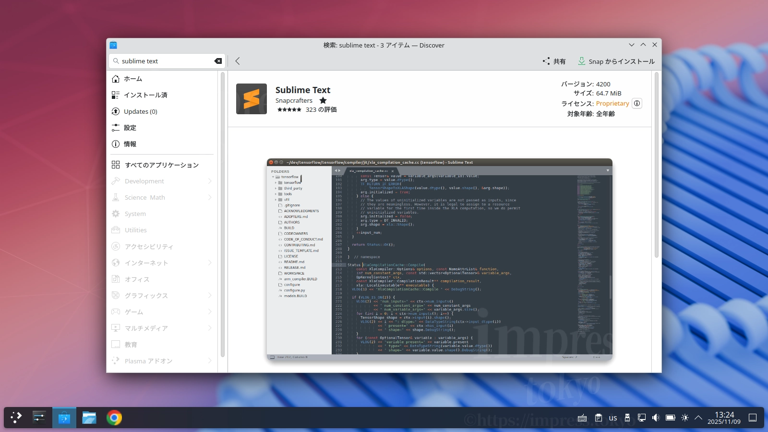Screen dimensions: 768x432
Task: Switch the us keyboard layout indicator
Action: (613, 418)
